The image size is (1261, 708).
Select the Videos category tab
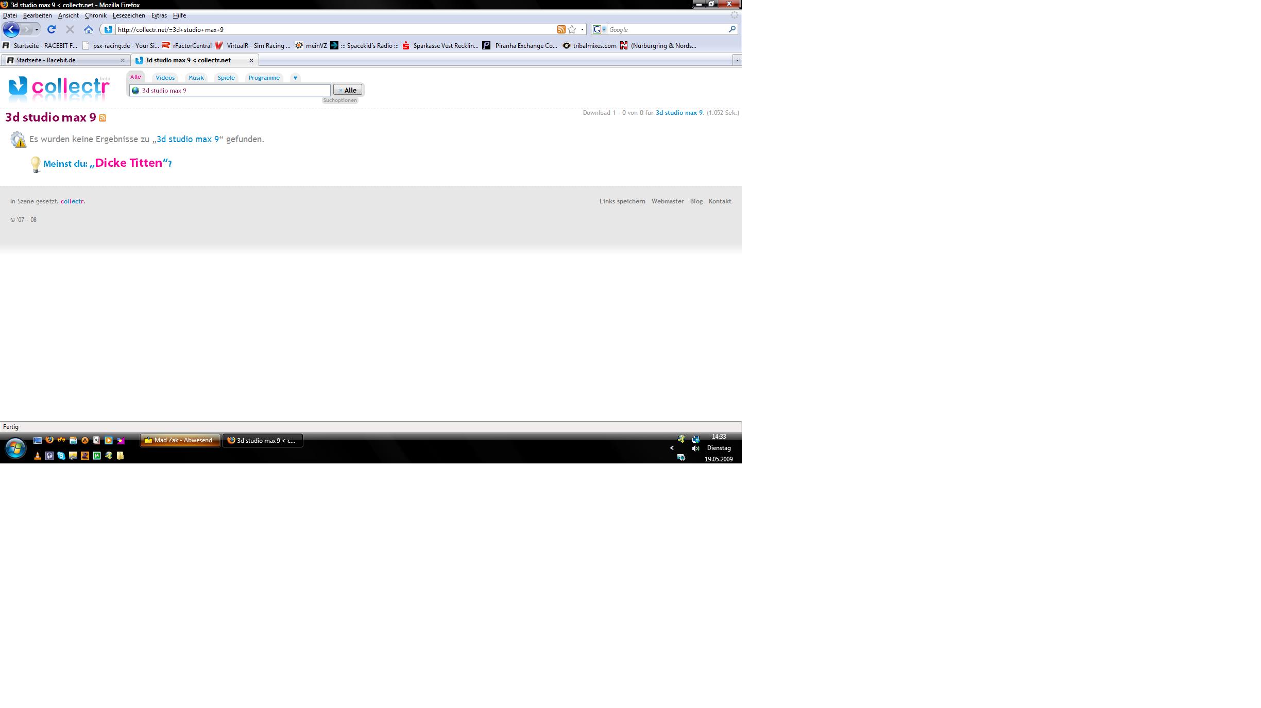point(165,78)
